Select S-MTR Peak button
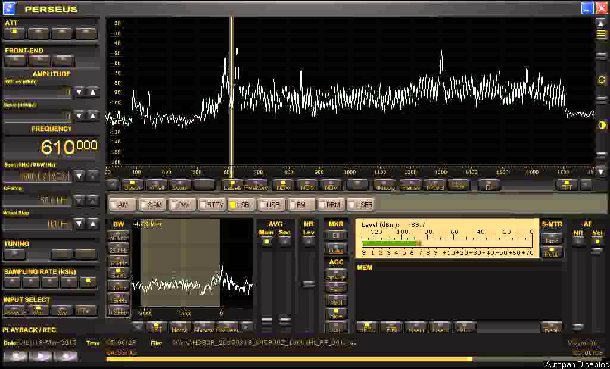Viewport: 610px width, 369px height. point(552,252)
